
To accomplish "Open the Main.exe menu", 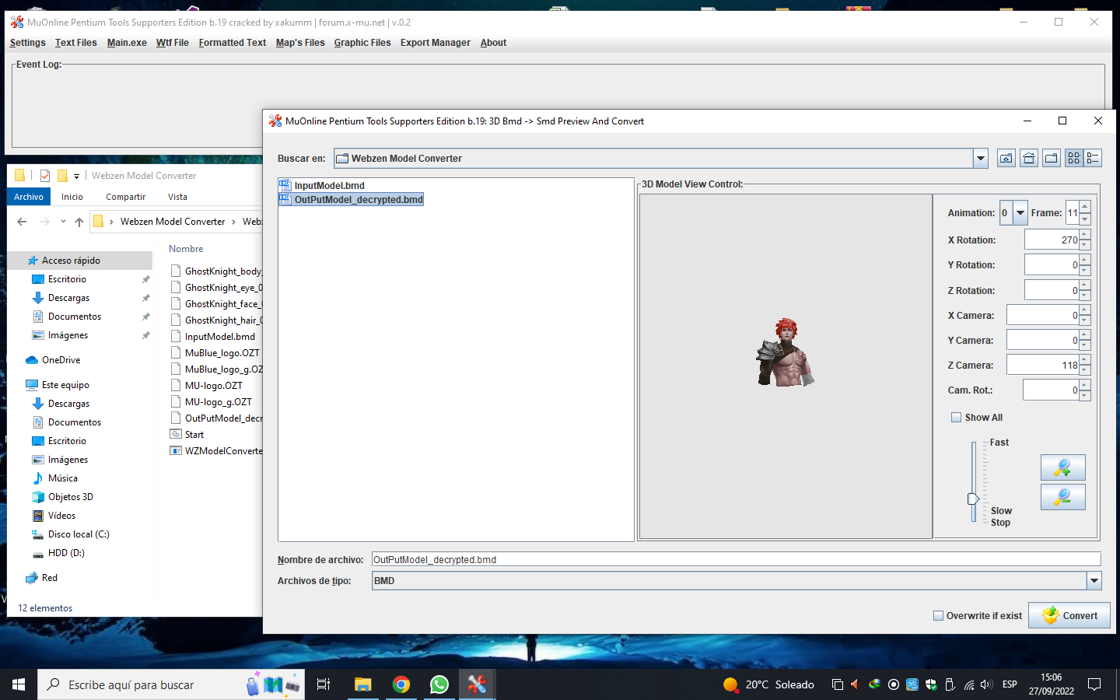I will pos(127,43).
